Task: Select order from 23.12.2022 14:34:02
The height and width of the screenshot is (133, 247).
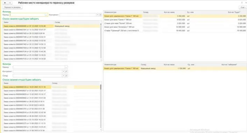Action: click(51, 59)
